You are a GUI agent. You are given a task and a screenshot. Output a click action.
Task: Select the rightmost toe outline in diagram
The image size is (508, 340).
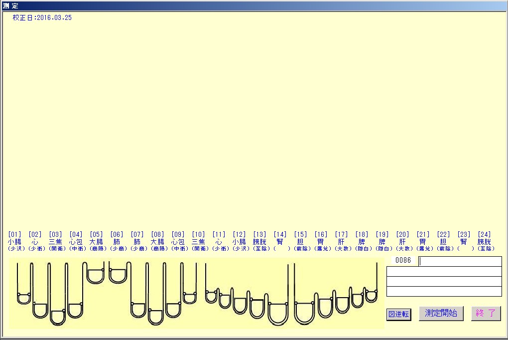371,294
